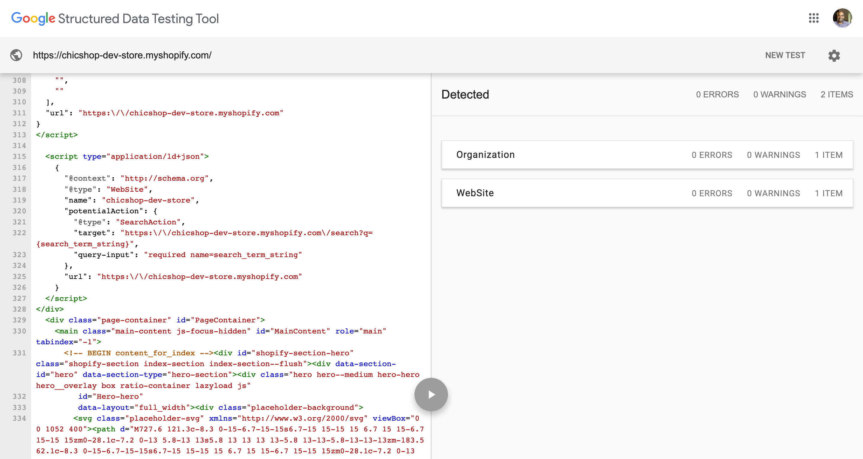Click the "@context" schema.org code line

[139, 179]
